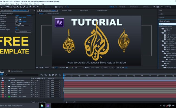Hide Deep Lime Green Solid 1 layer
This screenshot has width=176, height=108.
click(32, 97)
